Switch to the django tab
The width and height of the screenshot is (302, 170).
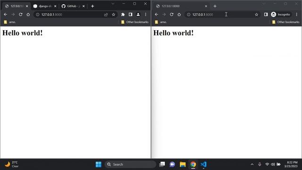click(45, 6)
